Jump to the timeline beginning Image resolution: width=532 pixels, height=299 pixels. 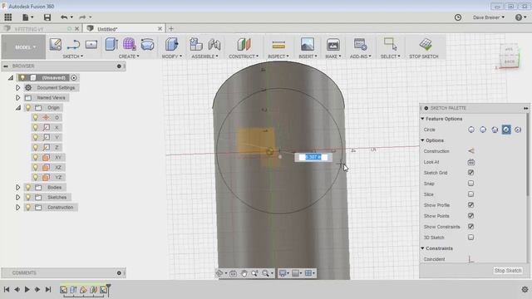pyautogui.click(x=7, y=289)
